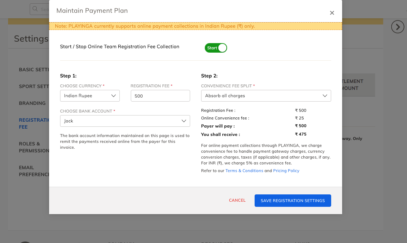407x243 pixels.
Task: Click the search magnifier icon
Action: tap(35, 9)
